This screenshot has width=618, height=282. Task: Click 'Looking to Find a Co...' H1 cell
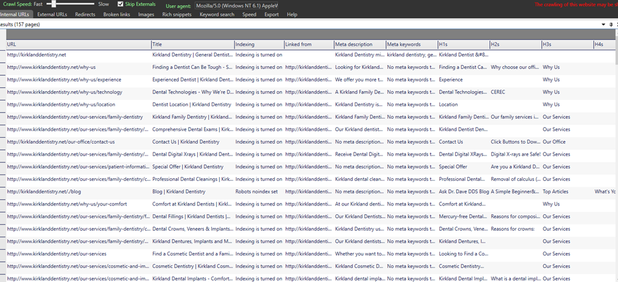(463, 254)
